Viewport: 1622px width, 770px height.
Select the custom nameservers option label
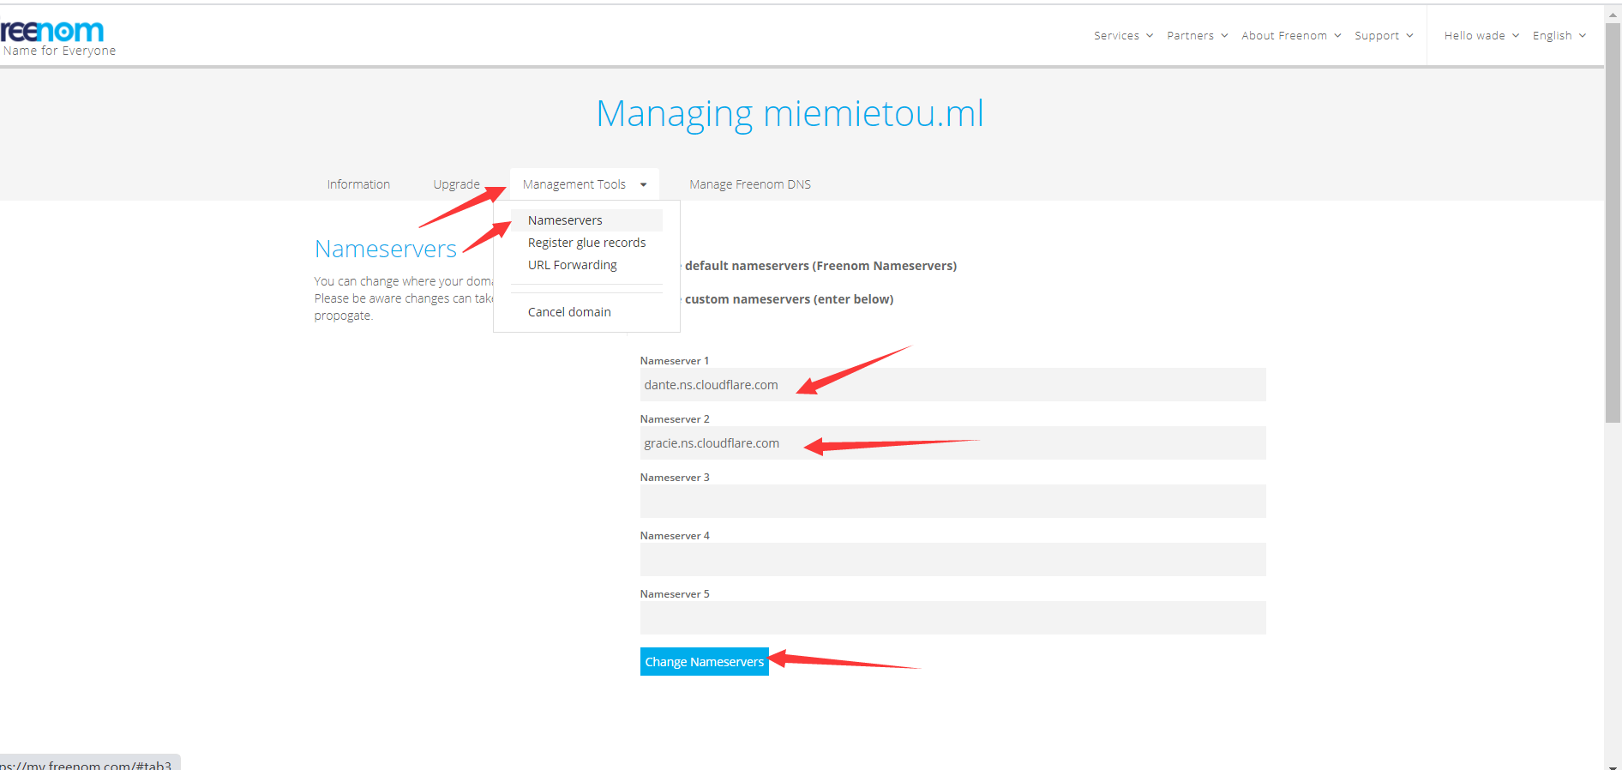(x=789, y=299)
